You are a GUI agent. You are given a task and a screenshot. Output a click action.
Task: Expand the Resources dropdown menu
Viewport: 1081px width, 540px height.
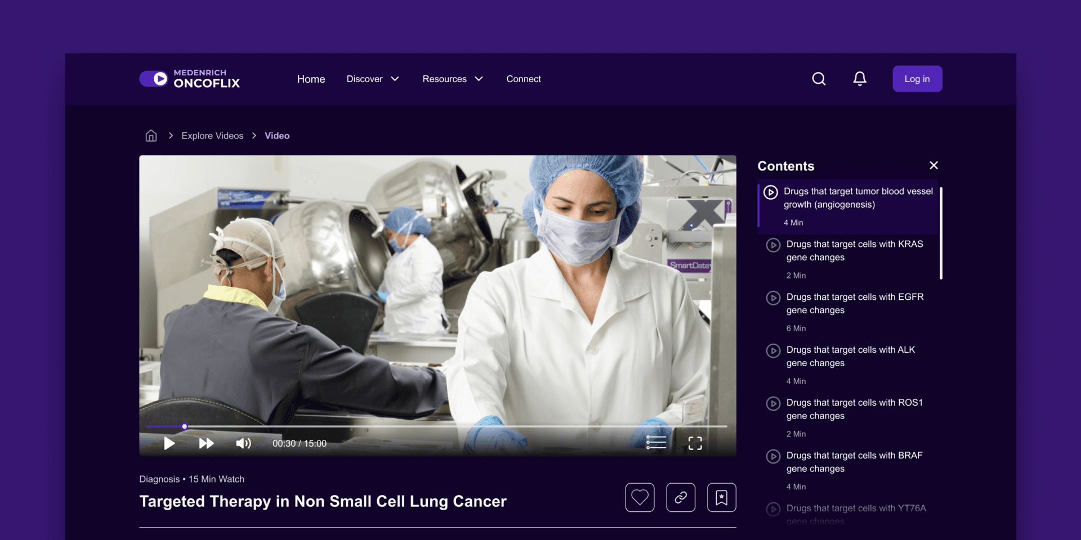click(x=453, y=79)
